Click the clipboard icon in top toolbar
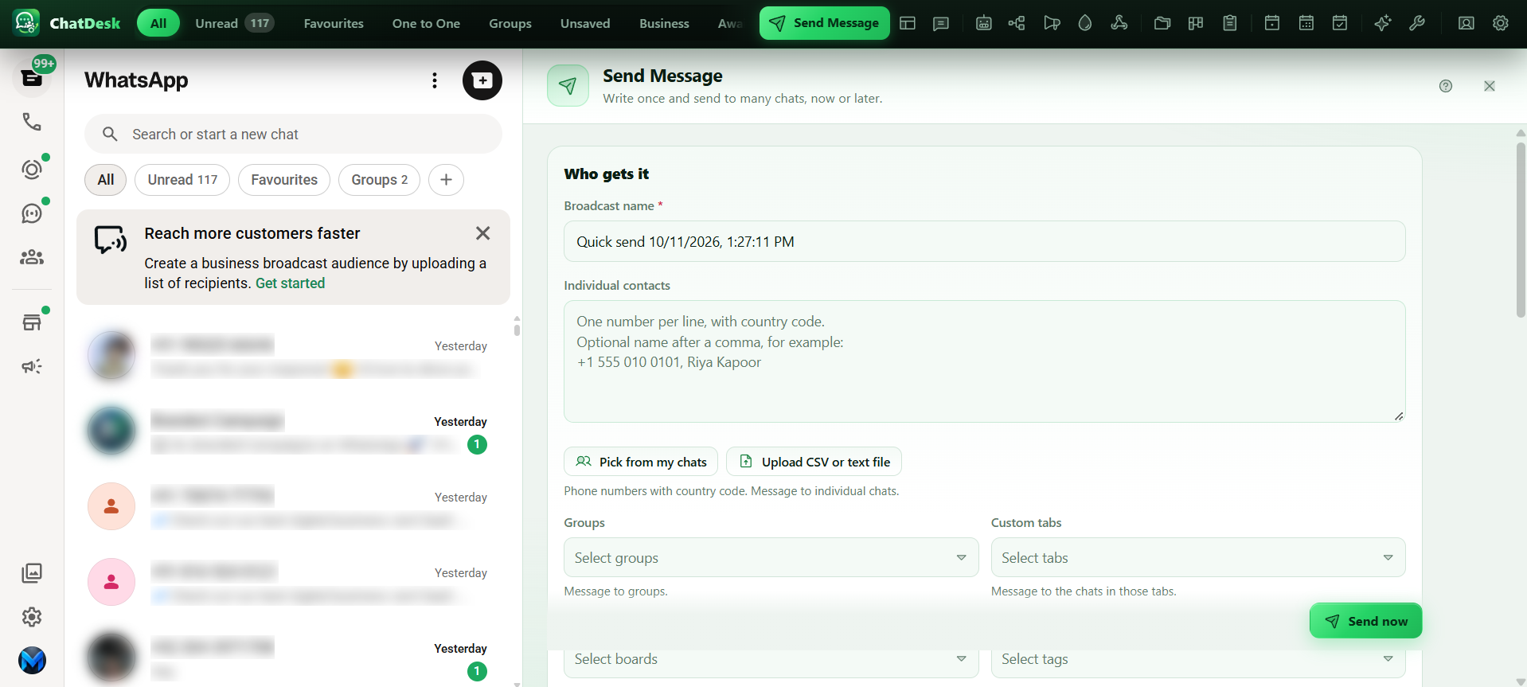 [1230, 23]
